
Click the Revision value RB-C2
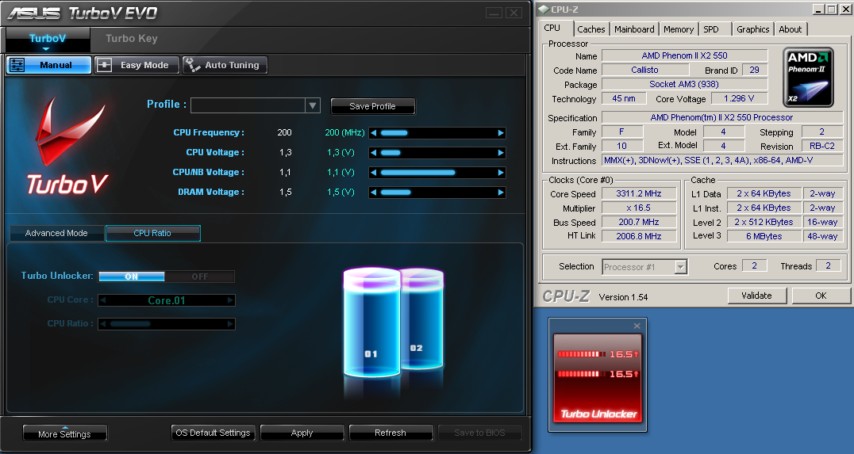pos(822,146)
